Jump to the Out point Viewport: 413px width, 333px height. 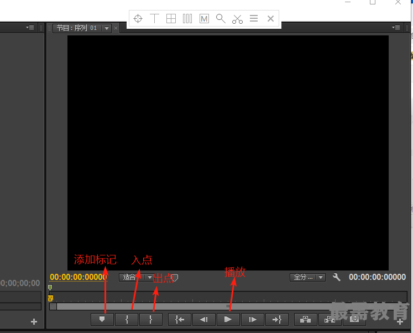[277, 319]
